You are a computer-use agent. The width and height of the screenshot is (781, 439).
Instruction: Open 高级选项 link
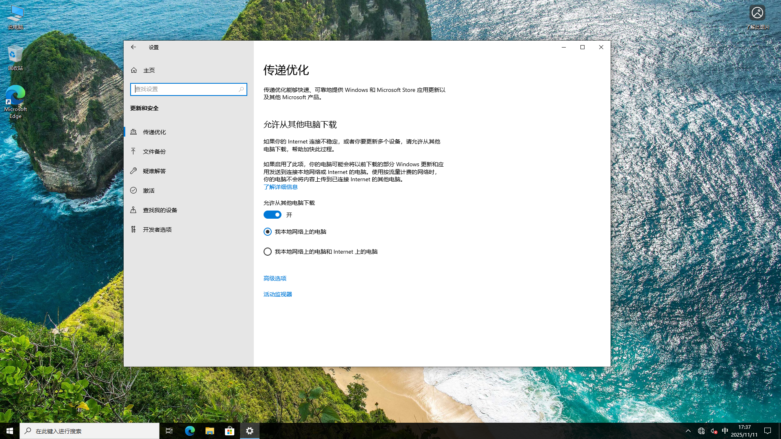click(275, 278)
